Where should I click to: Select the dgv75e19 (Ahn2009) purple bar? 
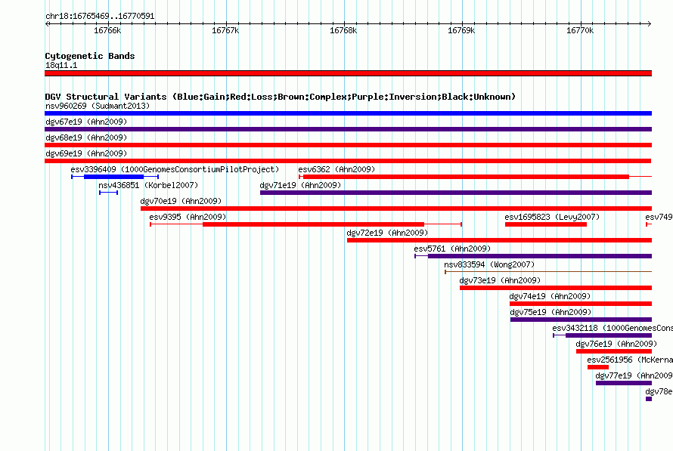582,320
